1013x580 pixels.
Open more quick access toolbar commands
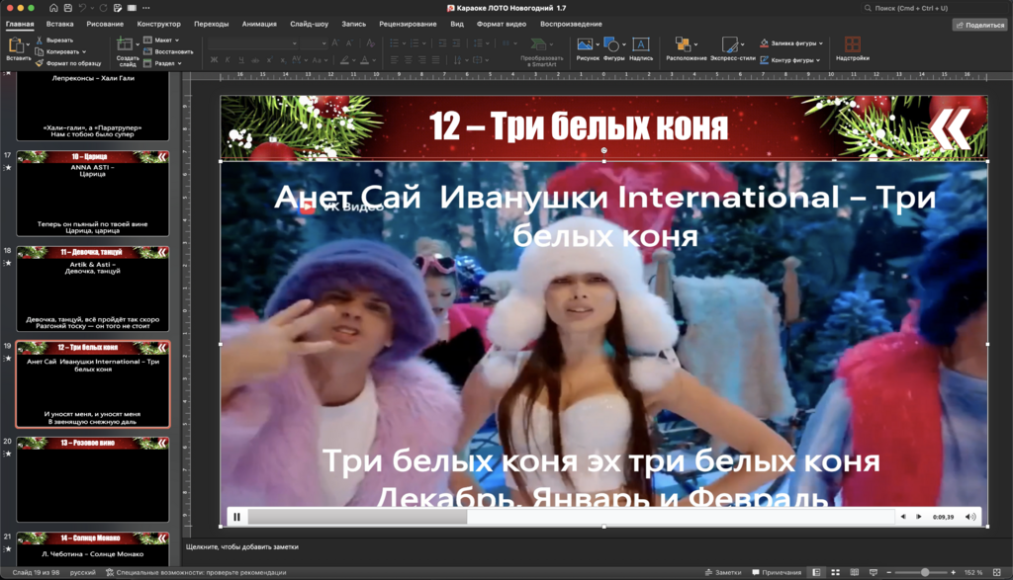146,8
